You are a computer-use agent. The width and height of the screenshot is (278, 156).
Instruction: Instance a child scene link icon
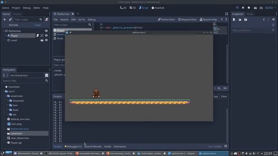pyautogui.click(x=10, y=19)
